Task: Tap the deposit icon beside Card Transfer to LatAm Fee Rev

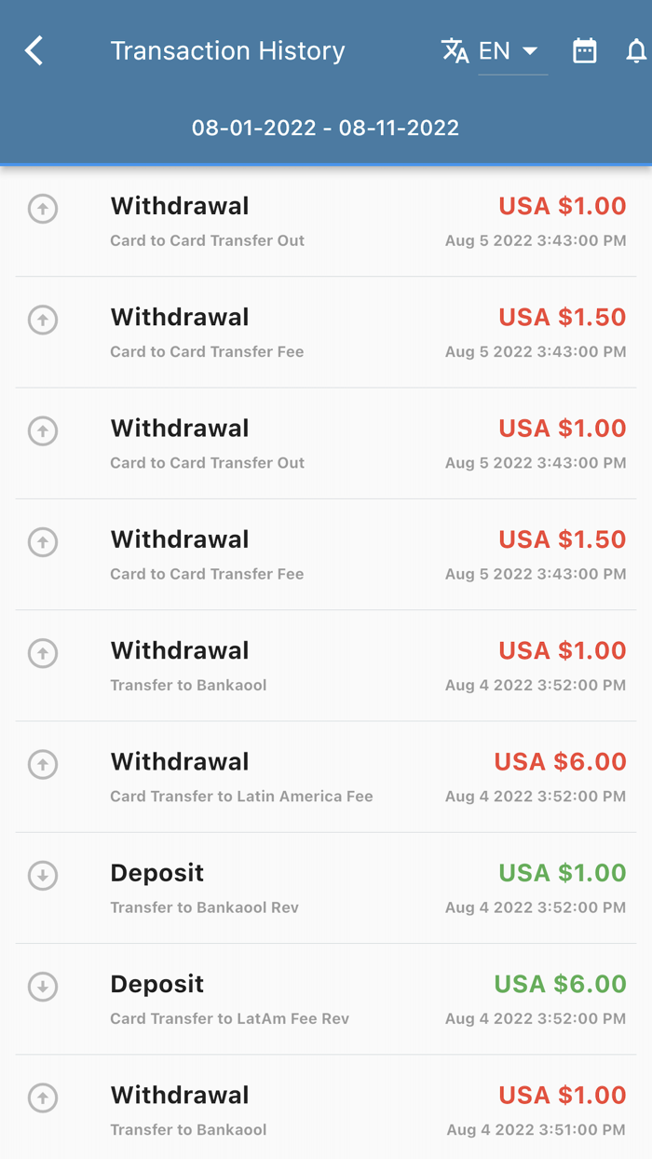Action: click(42, 987)
